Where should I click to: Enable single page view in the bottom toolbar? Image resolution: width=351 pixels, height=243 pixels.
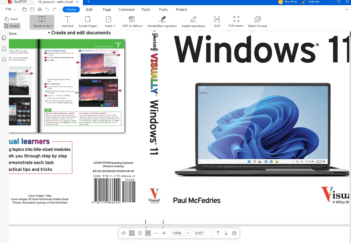pyautogui.click(x=132, y=233)
